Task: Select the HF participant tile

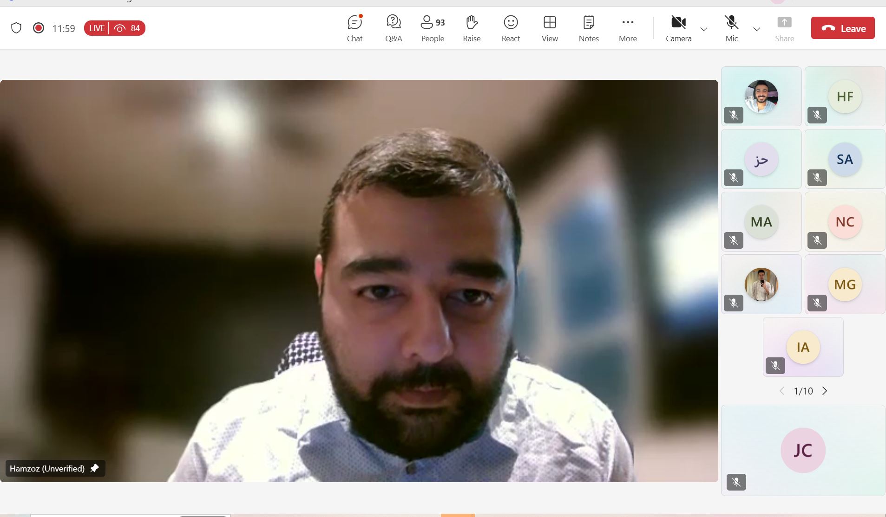Action: 845,97
